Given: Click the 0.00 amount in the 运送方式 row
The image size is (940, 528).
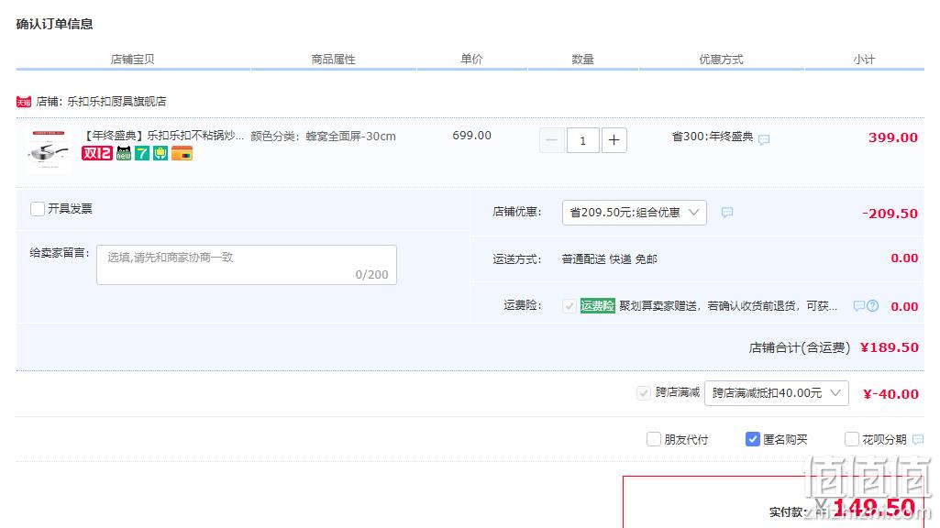Looking at the screenshot, I should point(904,258).
